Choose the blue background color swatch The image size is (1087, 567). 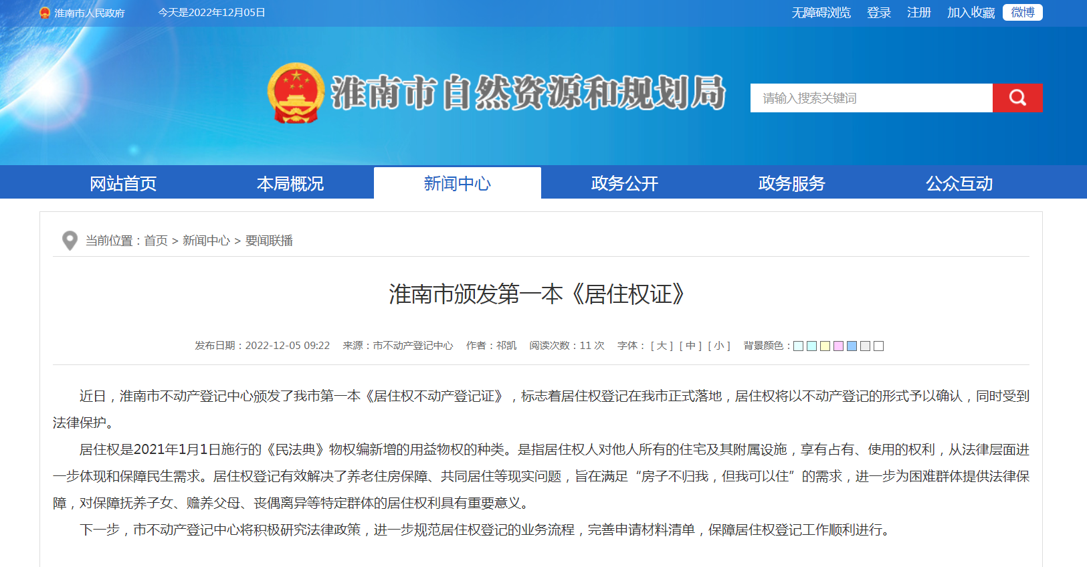(x=852, y=346)
